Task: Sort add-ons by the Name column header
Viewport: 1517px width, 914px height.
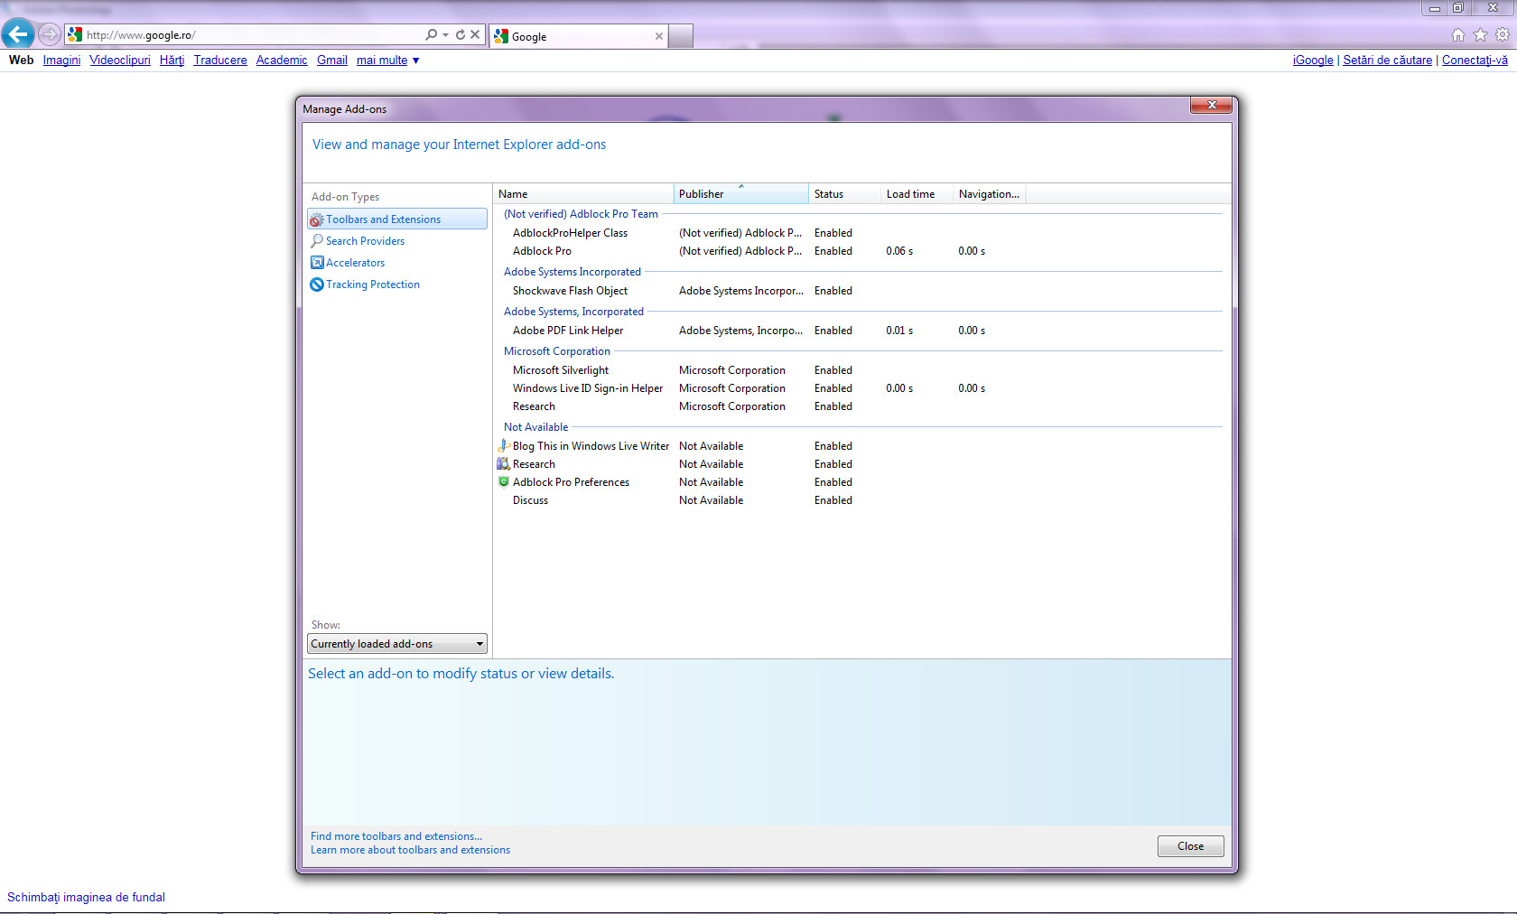Action: pyautogui.click(x=583, y=194)
